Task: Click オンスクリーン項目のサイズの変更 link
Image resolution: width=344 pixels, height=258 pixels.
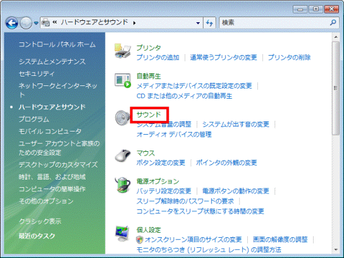Action: [x=193, y=240]
